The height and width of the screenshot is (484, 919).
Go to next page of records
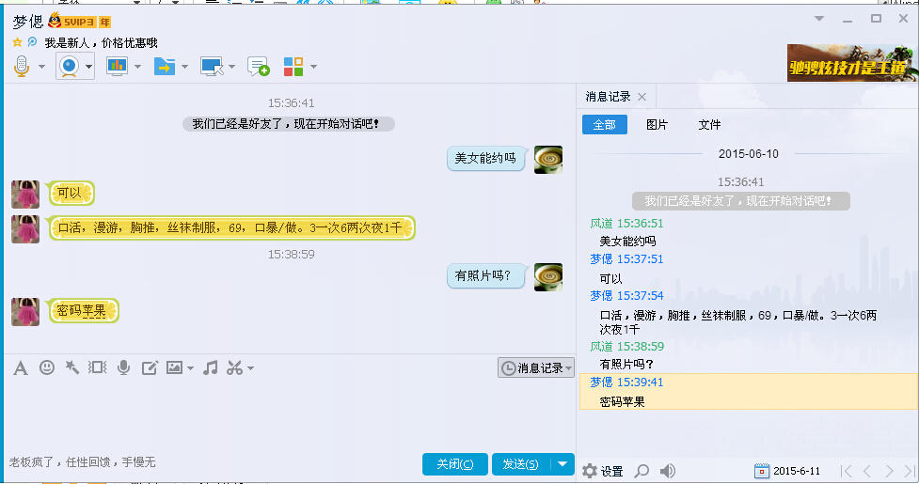click(x=889, y=471)
